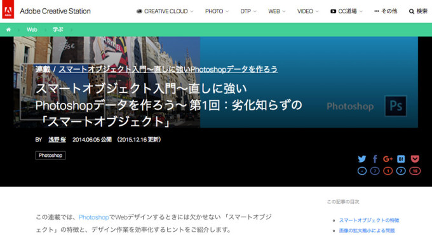Screen dimensions: 432x235
Task: Open the VIDEO navigation menu
Action: (307, 11)
